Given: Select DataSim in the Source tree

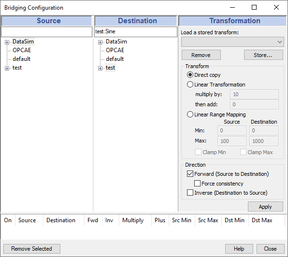Looking at the screenshot, I should (x=23, y=42).
